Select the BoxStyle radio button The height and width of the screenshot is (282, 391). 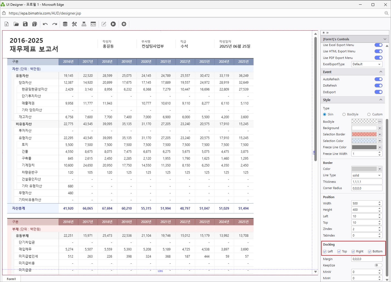tap(344, 115)
